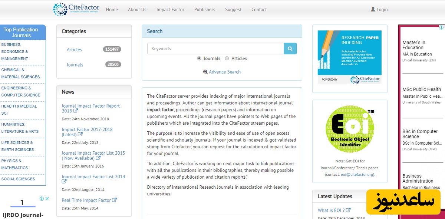Open Advance Search link
This screenshot has width=445, height=219.
click(225, 72)
